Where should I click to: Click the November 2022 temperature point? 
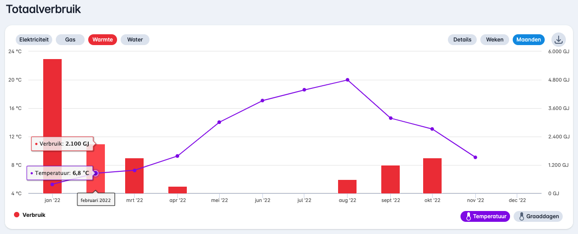click(475, 157)
